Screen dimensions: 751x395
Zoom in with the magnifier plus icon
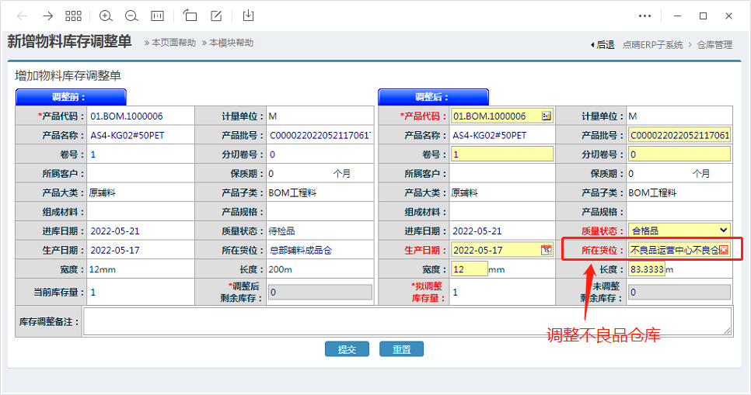(x=106, y=16)
